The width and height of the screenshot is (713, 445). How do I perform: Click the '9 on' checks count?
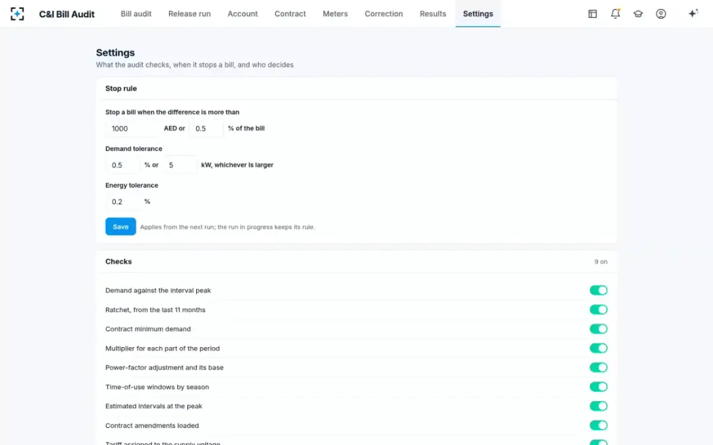point(601,262)
